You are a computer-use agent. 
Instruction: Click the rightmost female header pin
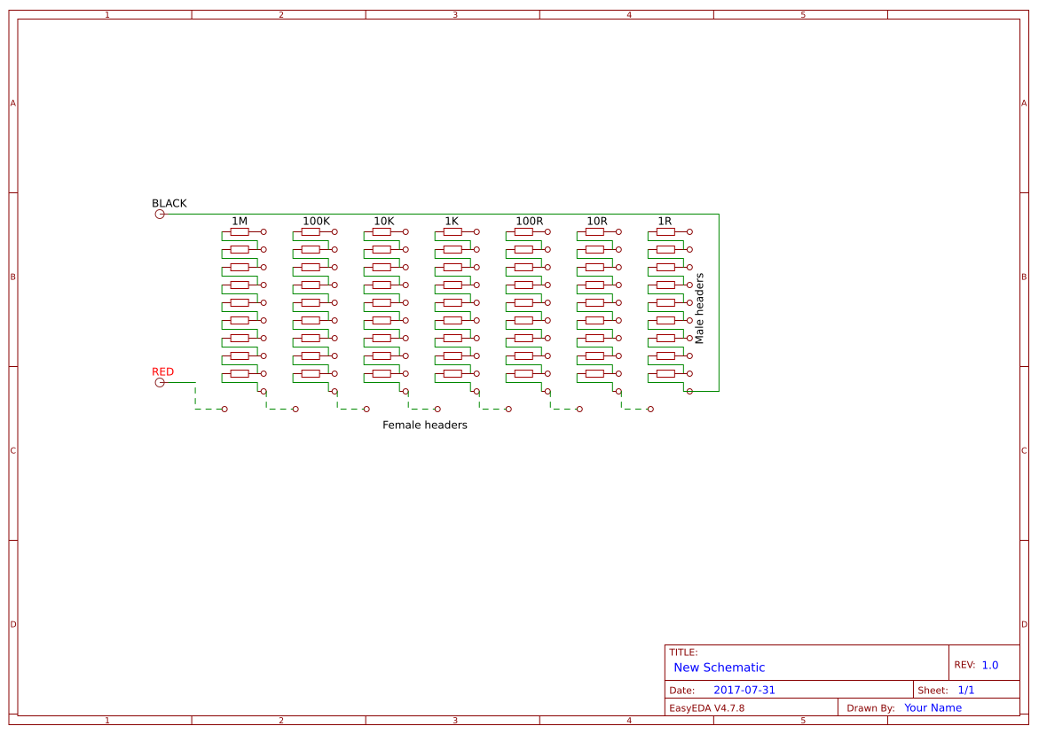pos(650,409)
